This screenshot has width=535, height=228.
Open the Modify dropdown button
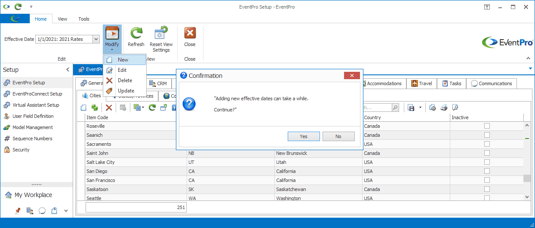coord(112,39)
